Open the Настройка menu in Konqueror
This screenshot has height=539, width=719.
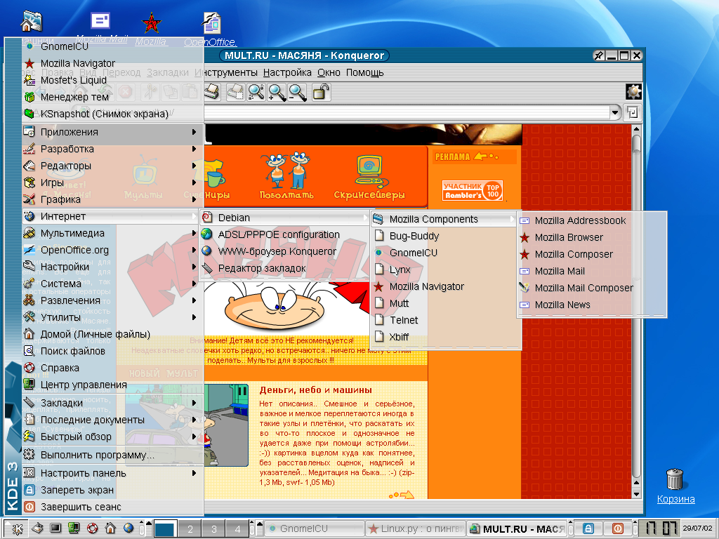[x=287, y=72]
